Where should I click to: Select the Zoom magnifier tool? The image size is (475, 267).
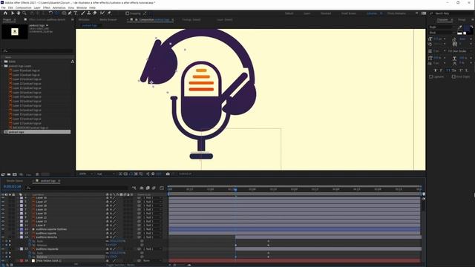[x=24, y=13]
